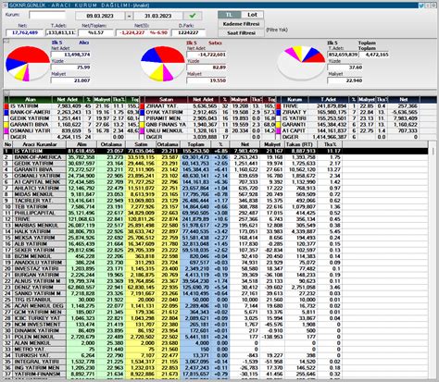Select the HALK YATIRIM row
Viewport: 439px width, 382px height.
(x=216, y=231)
